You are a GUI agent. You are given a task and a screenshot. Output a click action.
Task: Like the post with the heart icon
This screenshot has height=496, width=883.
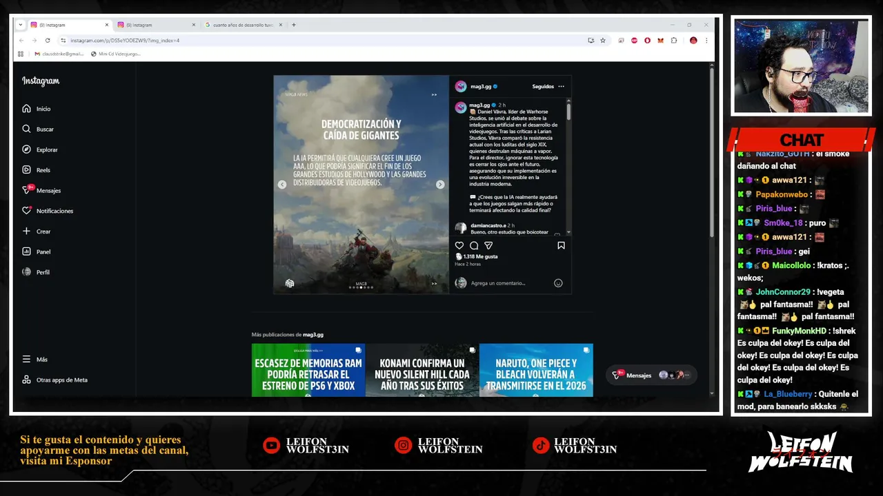459,245
